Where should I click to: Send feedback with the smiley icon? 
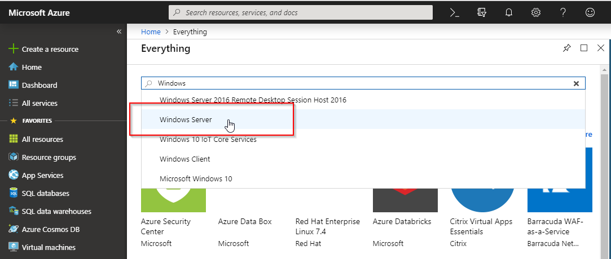[590, 12]
